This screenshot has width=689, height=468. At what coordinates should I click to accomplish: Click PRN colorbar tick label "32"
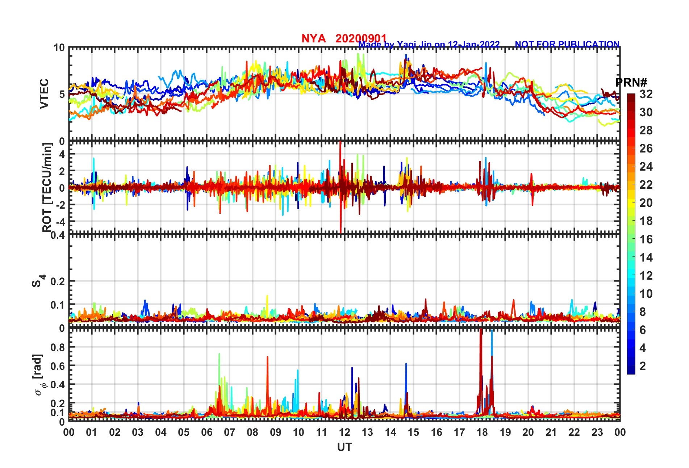(646, 94)
